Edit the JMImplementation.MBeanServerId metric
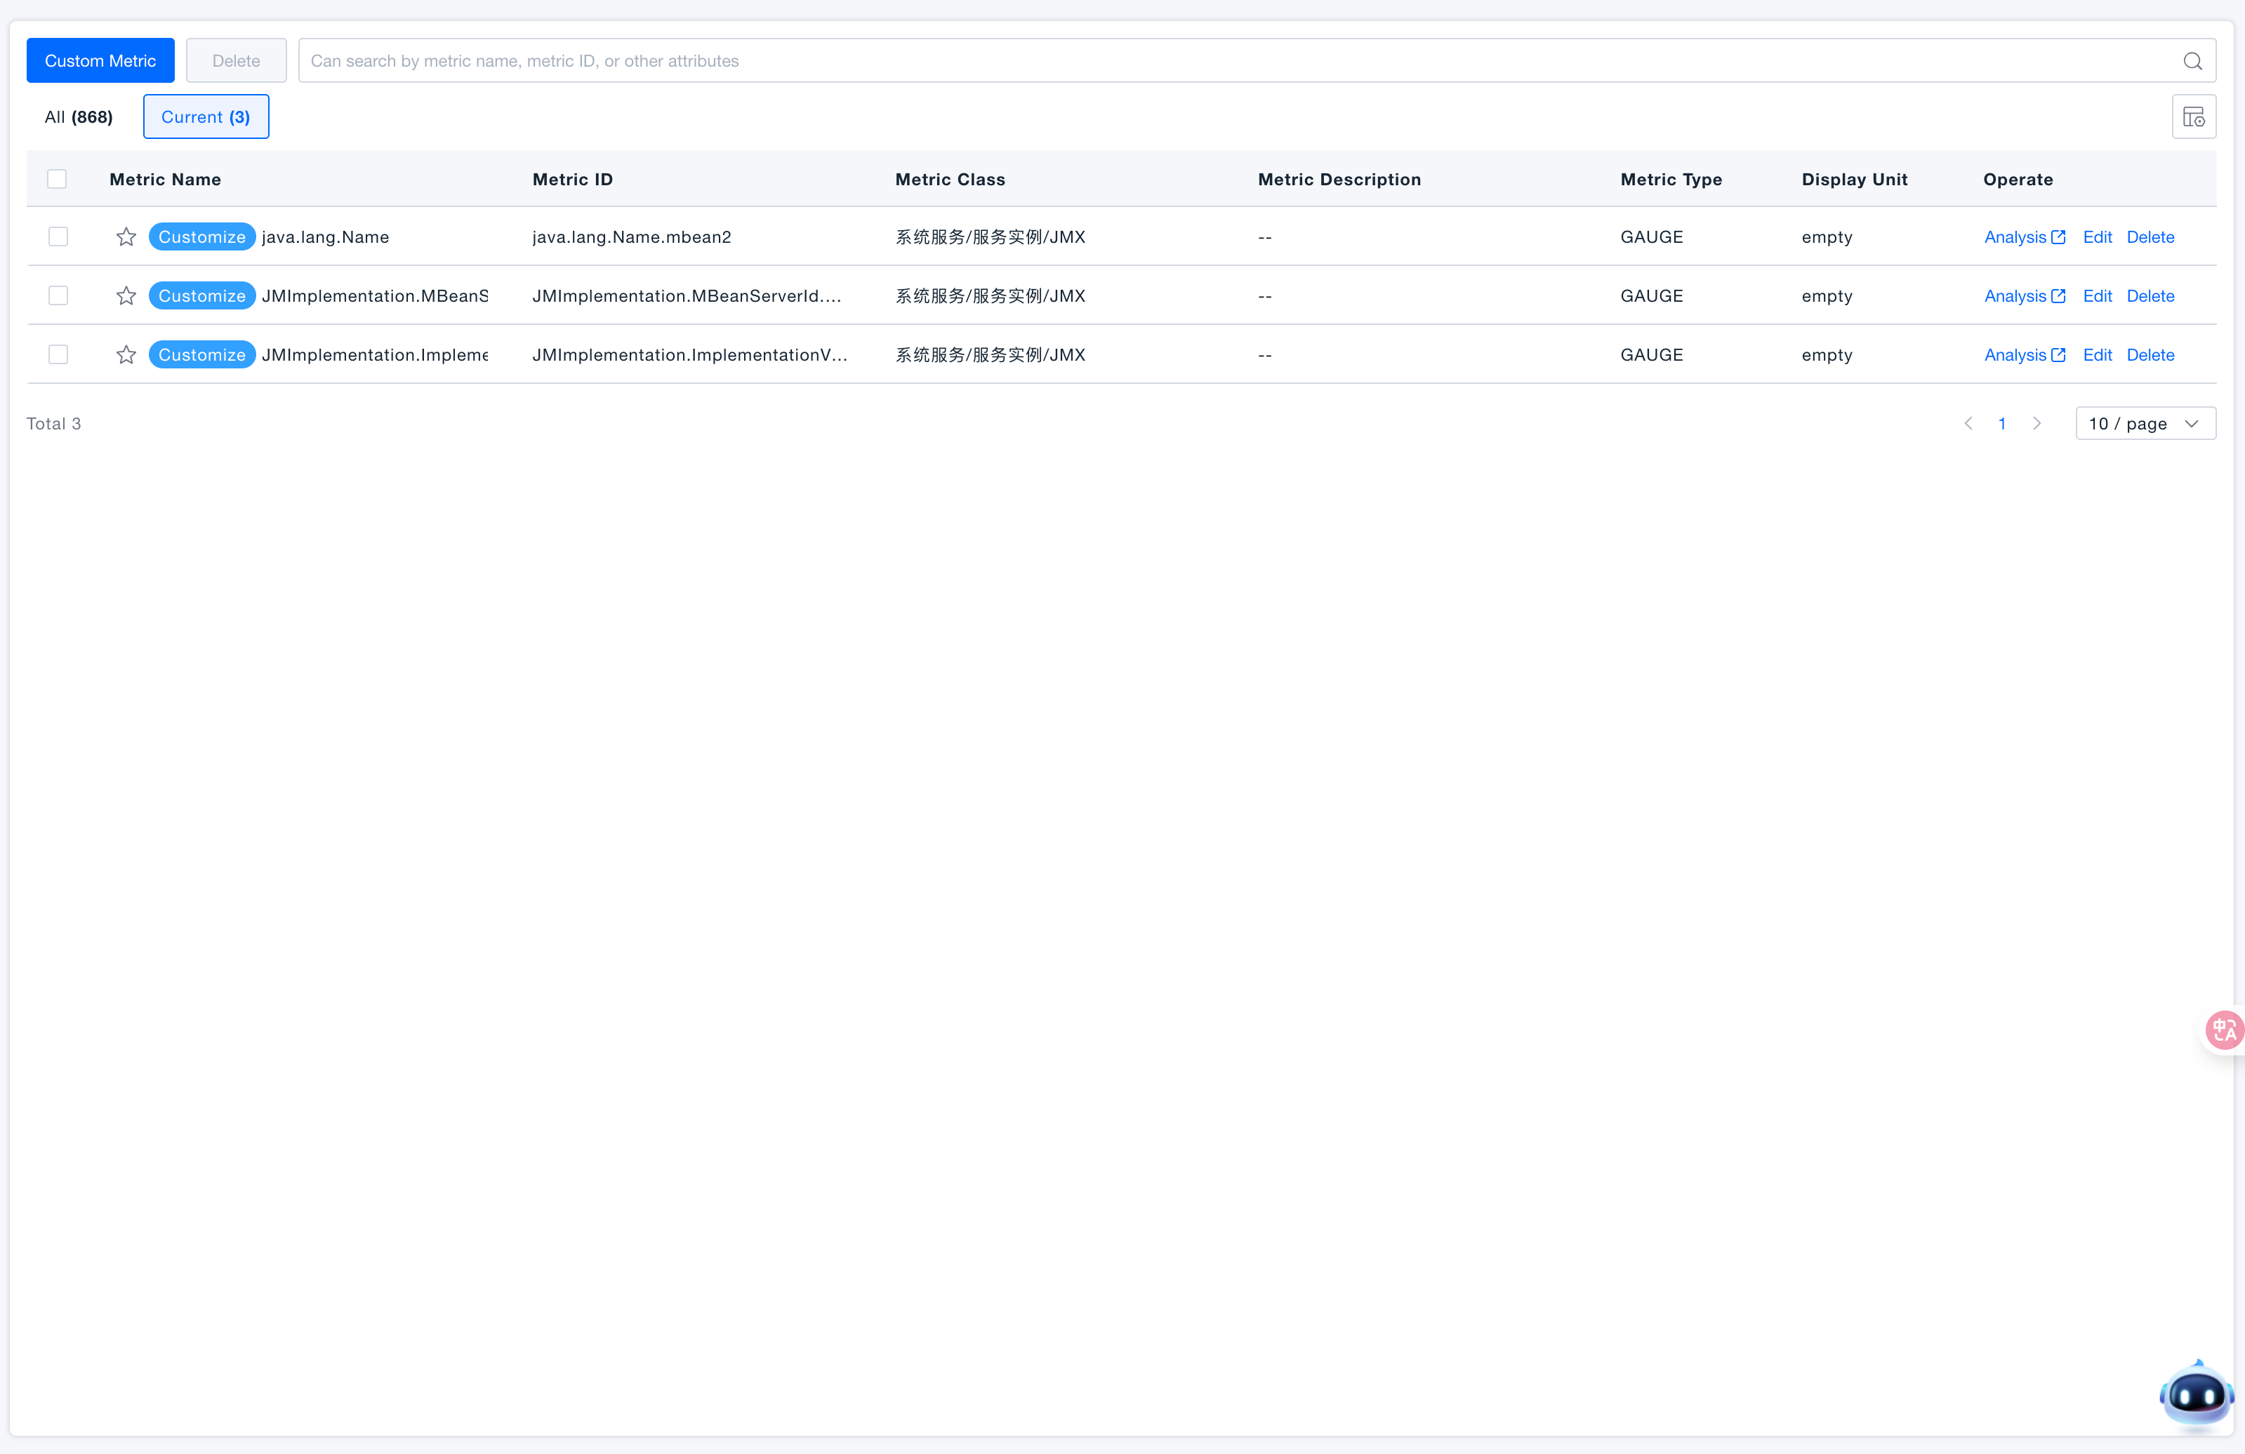This screenshot has height=1454, width=2245. [2097, 296]
